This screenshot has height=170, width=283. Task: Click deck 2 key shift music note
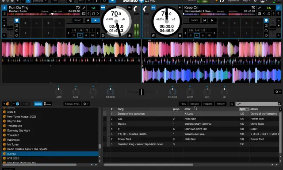(x=269, y=13)
